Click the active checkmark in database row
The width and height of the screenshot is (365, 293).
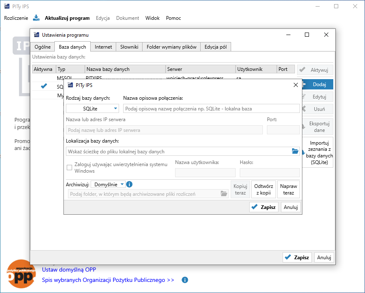[x=44, y=86]
